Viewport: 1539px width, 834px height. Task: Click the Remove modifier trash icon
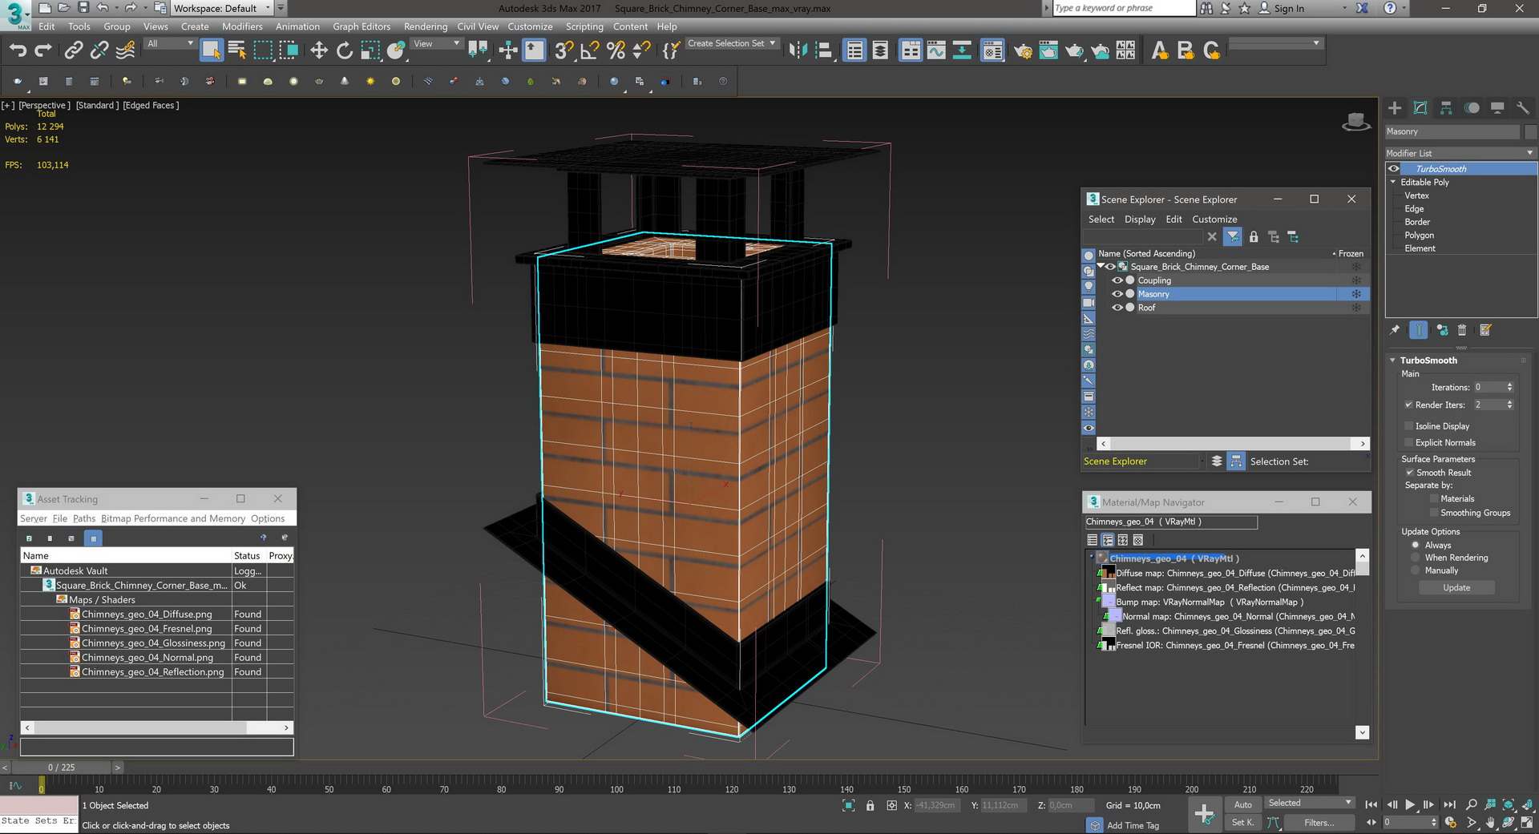click(x=1461, y=330)
